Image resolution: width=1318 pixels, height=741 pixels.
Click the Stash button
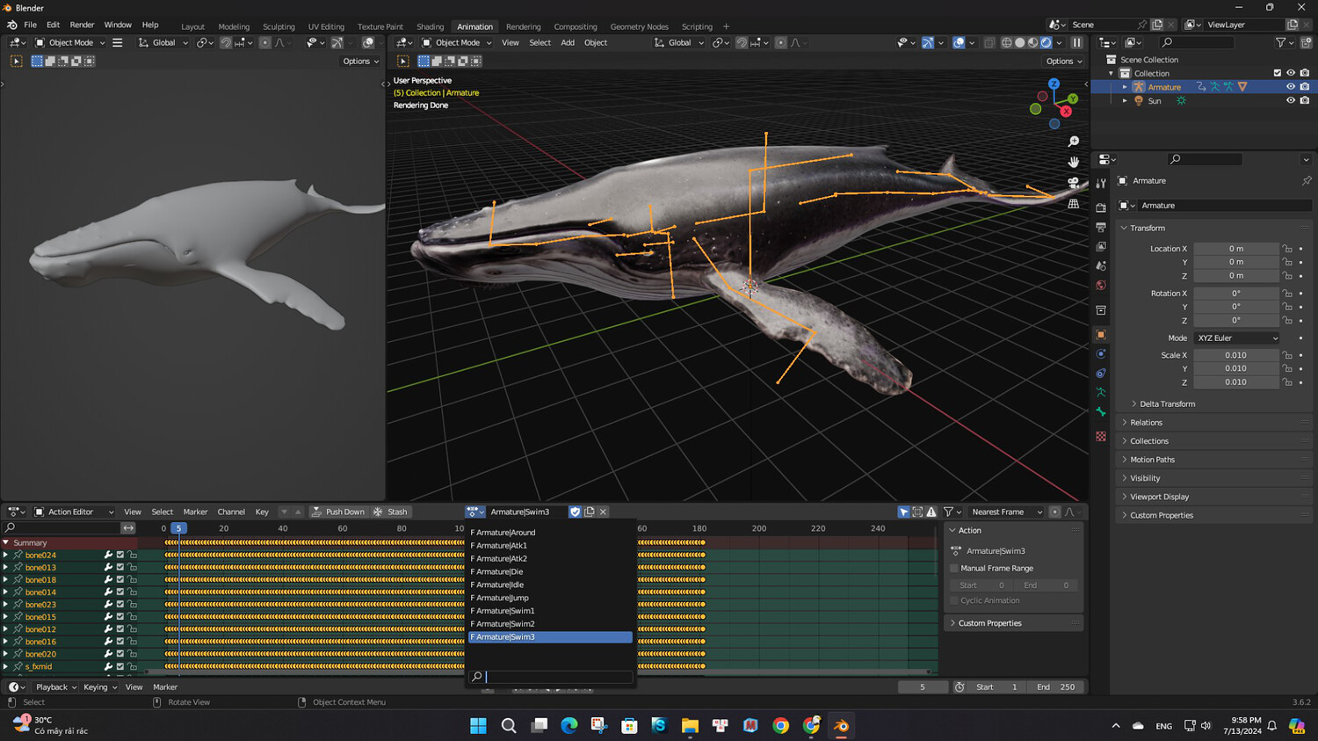pos(391,512)
